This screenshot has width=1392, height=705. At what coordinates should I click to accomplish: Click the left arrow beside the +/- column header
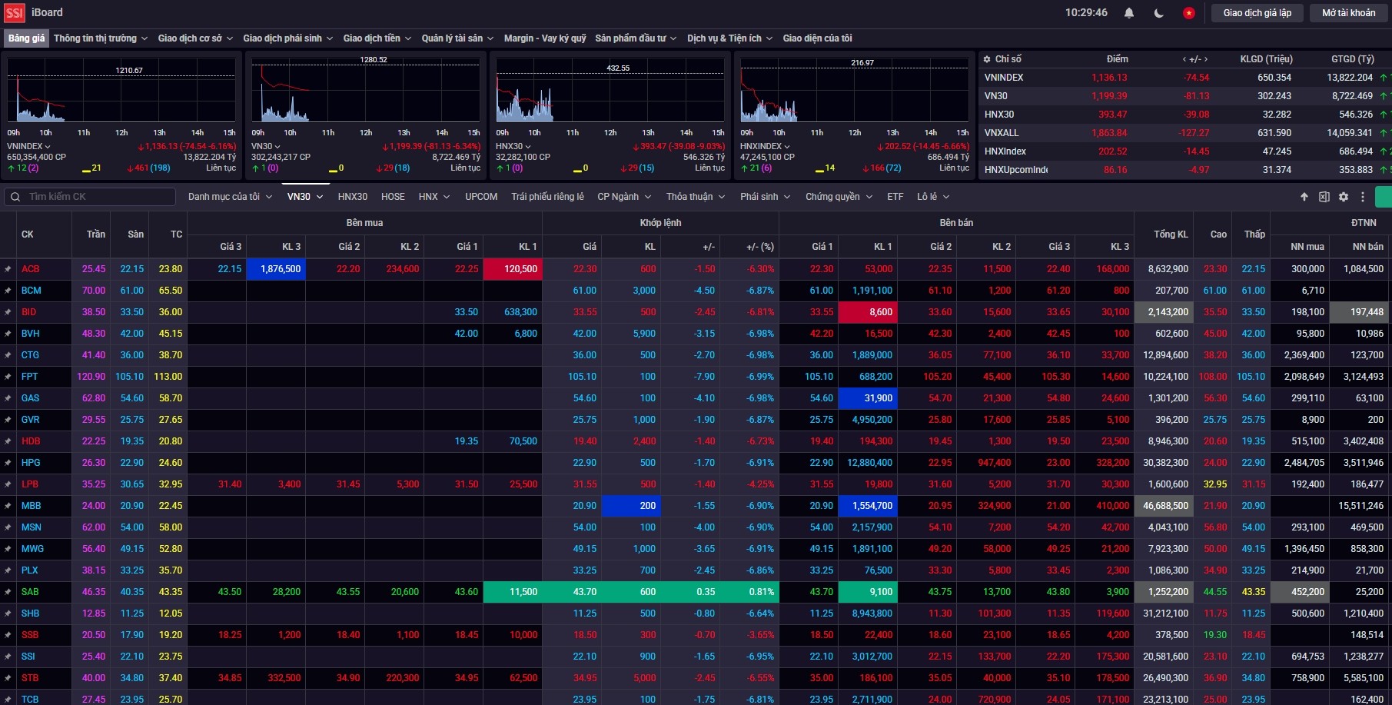[x=1184, y=59]
